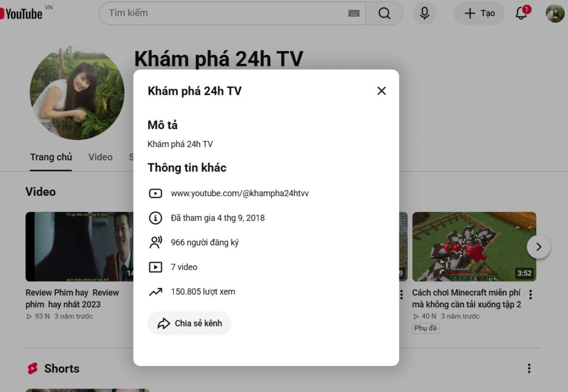Open the on-screen keyboard icon in search

coord(353,13)
